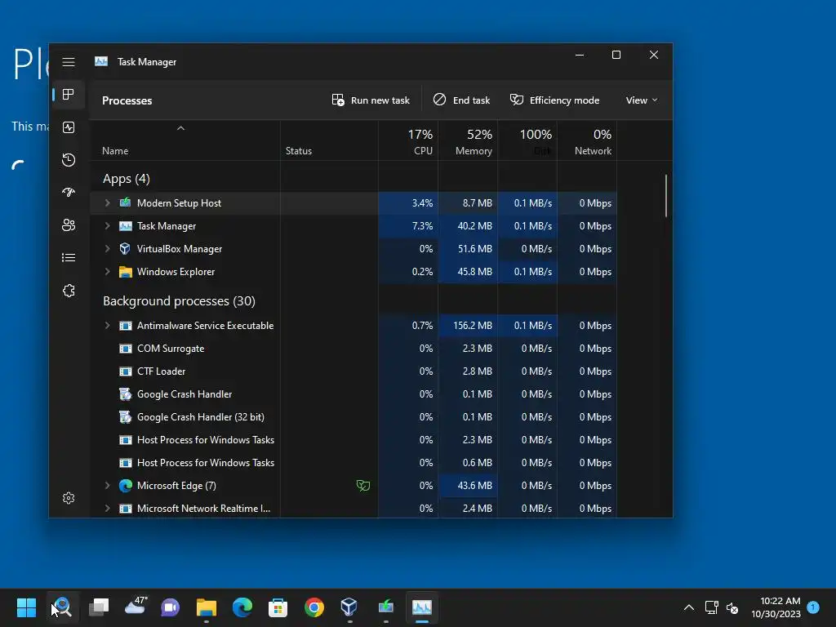Open the Services tab in sidebar
Image resolution: width=836 pixels, height=627 pixels.
point(69,291)
